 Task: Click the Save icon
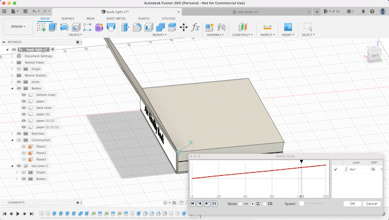click(x=26, y=12)
